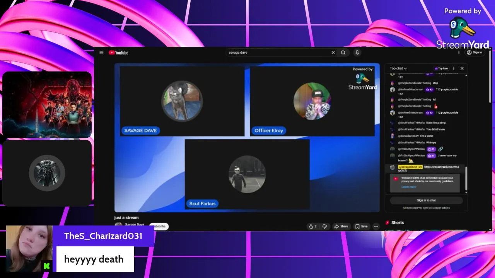The image size is (495, 278).
Task: Clear the search box with the X icon
Action: coord(333,53)
